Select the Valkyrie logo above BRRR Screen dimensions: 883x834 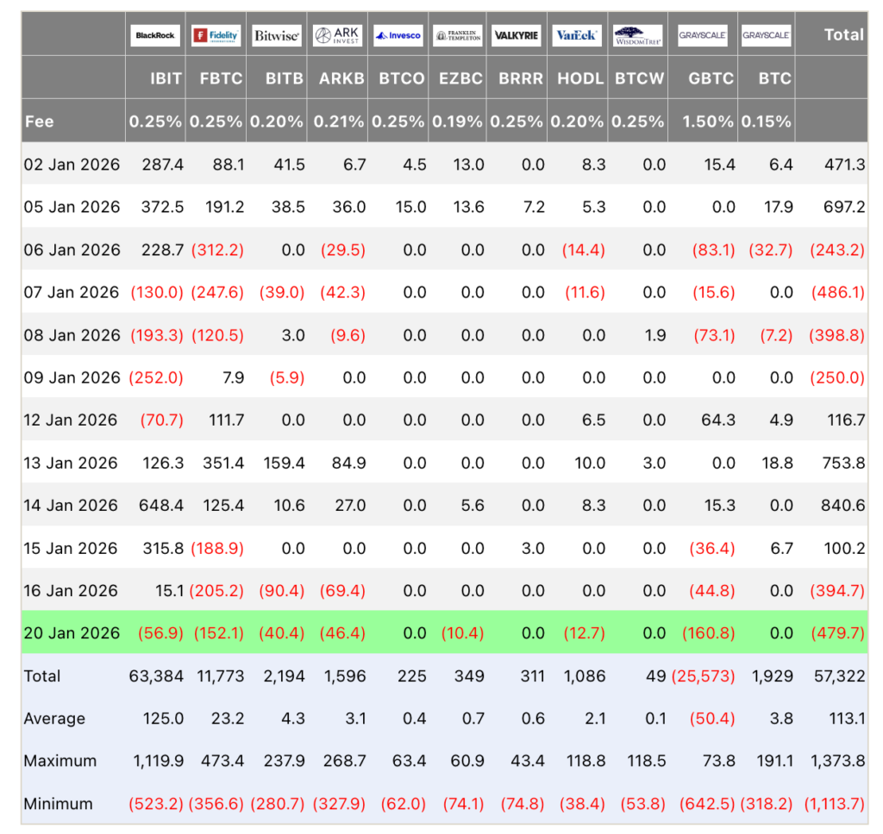point(517,35)
